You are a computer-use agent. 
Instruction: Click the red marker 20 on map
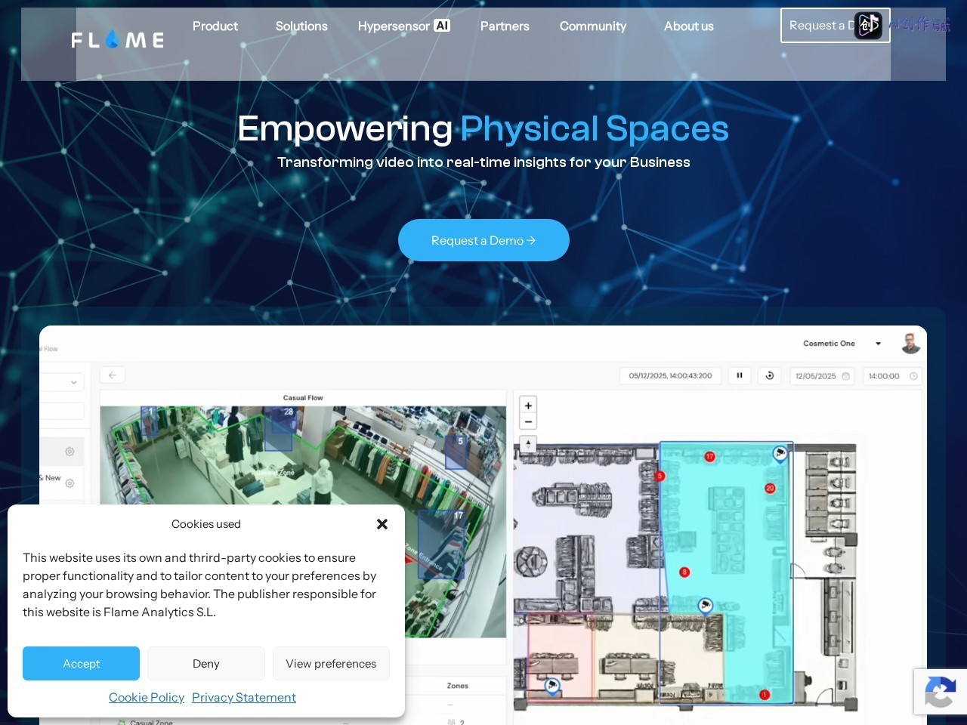pos(770,488)
